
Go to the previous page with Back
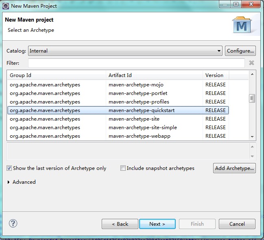120,224
